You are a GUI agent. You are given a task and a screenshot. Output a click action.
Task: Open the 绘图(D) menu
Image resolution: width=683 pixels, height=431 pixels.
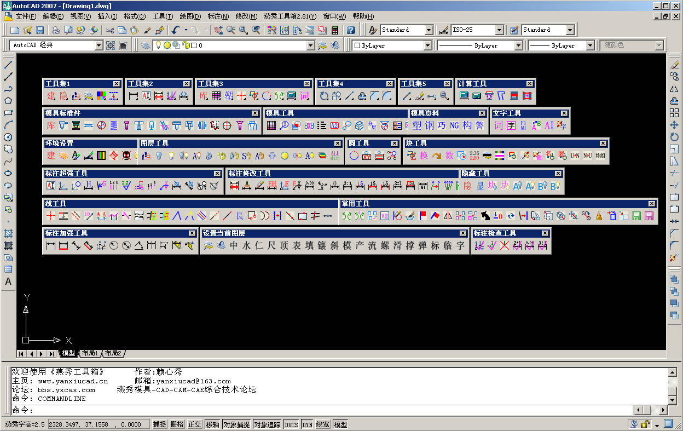(x=190, y=16)
